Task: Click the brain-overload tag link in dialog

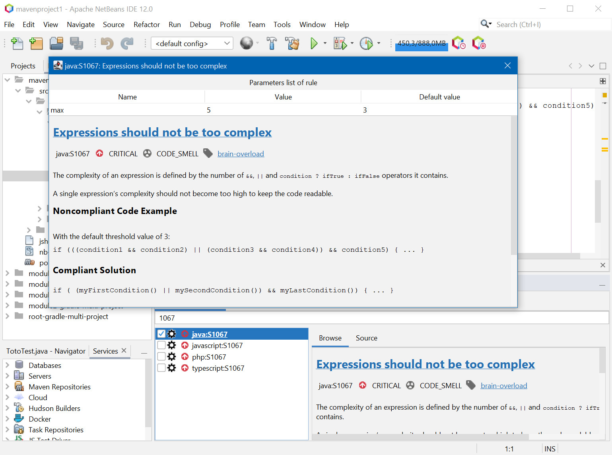Action: tap(241, 154)
